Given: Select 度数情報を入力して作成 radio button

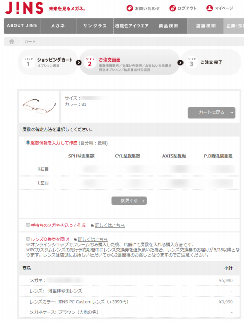Looking at the screenshot, I should pos(28,142).
